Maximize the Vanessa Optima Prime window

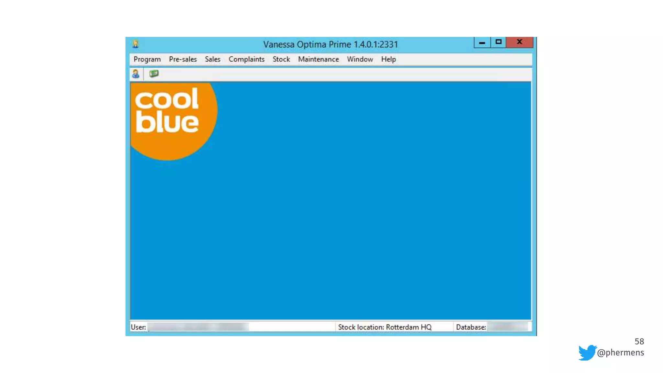499,42
